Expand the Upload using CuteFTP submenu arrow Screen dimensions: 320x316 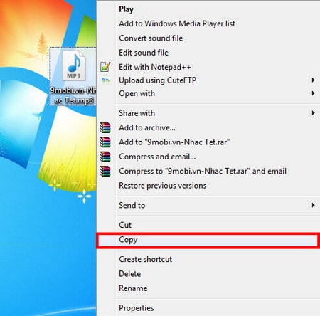point(313,80)
